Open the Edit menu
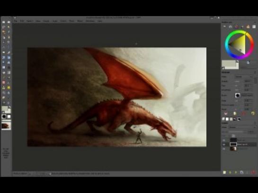258x193 pixels. click(x=22, y=21)
